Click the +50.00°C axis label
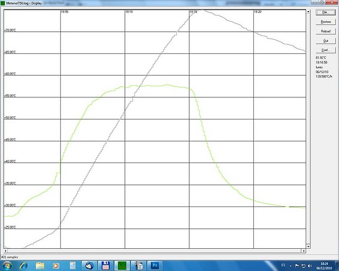The image size is (339, 271). 10,118
